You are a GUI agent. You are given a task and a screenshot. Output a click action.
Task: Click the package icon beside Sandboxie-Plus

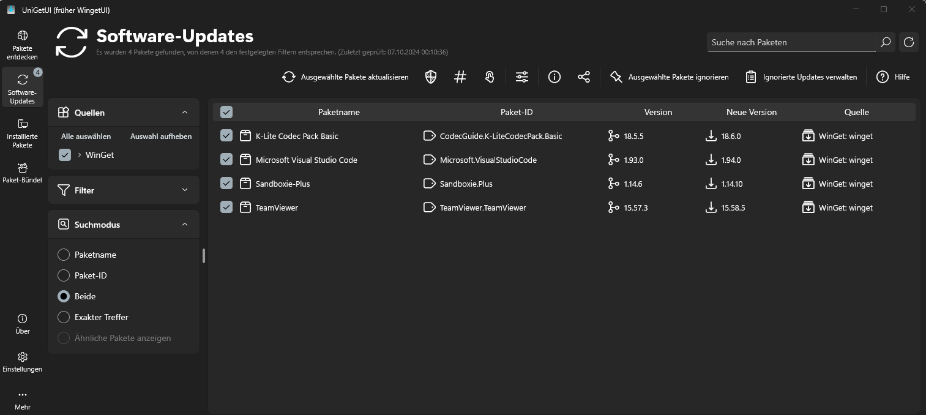[245, 184]
